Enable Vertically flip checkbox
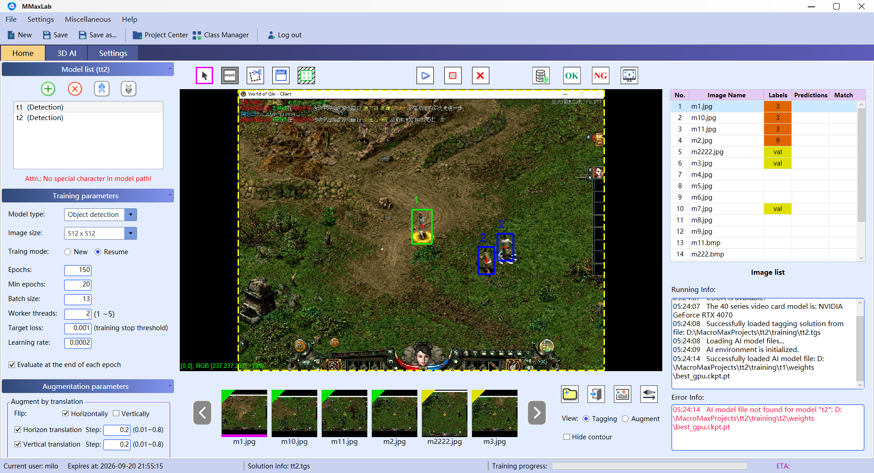This screenshot has height=473, width=874. point(116,413)
